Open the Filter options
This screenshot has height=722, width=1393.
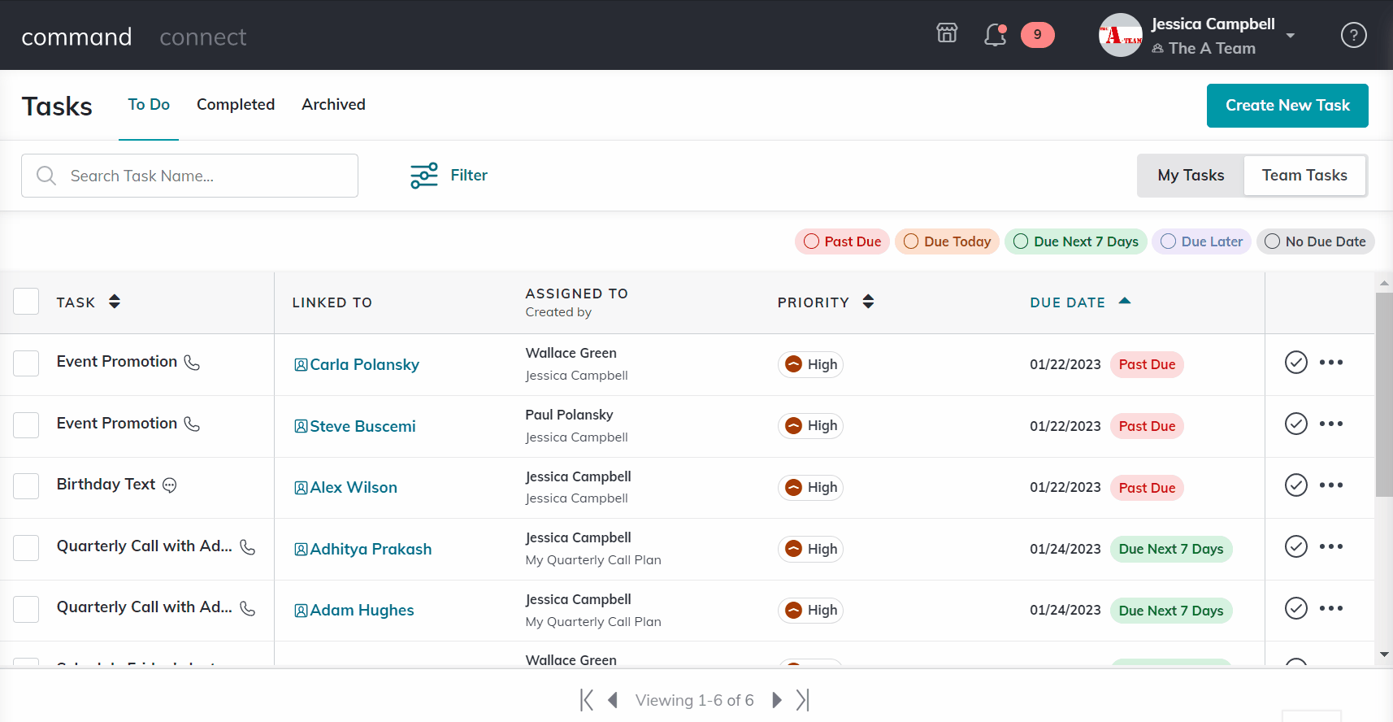[449, 176]
